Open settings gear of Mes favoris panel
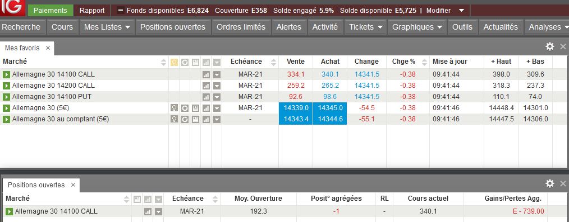This screenshot has height=222, width=569. pos(550,46)
